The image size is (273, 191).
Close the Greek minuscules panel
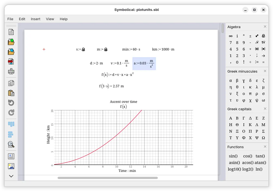coord(265,71)
